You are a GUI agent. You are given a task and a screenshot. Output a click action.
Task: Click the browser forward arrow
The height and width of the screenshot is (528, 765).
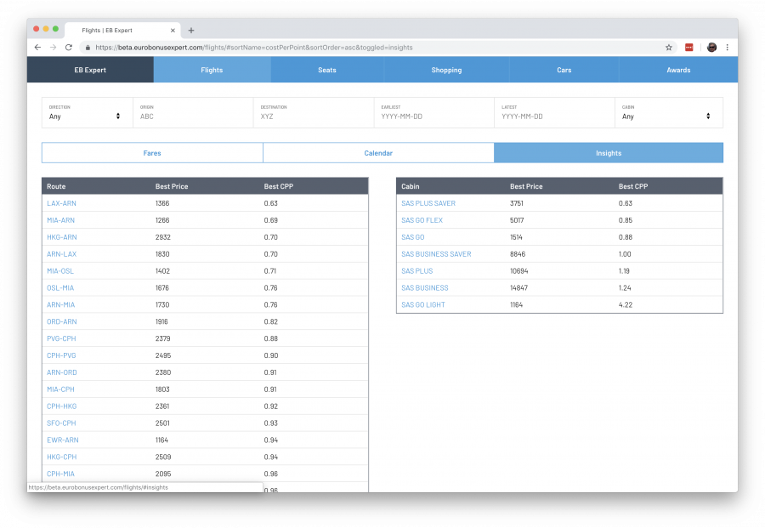pyautogui.click(x=53, y=48)
